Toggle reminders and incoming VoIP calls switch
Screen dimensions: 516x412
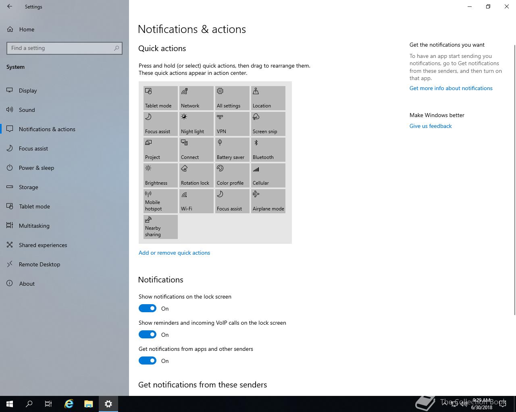[x=148, y=334]
